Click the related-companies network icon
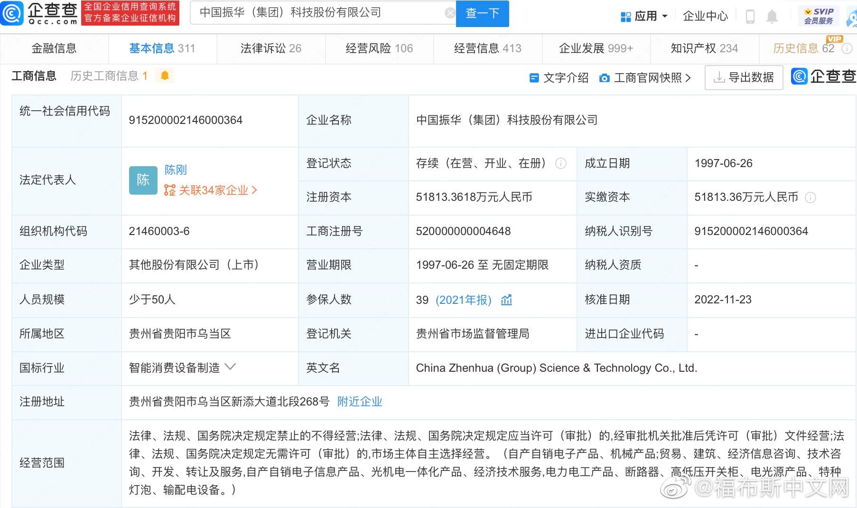This screenshot has width=857, height=508. 170,190
